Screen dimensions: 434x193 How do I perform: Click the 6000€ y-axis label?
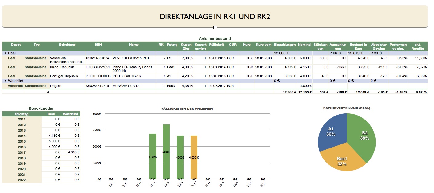(x=97, y=114)
